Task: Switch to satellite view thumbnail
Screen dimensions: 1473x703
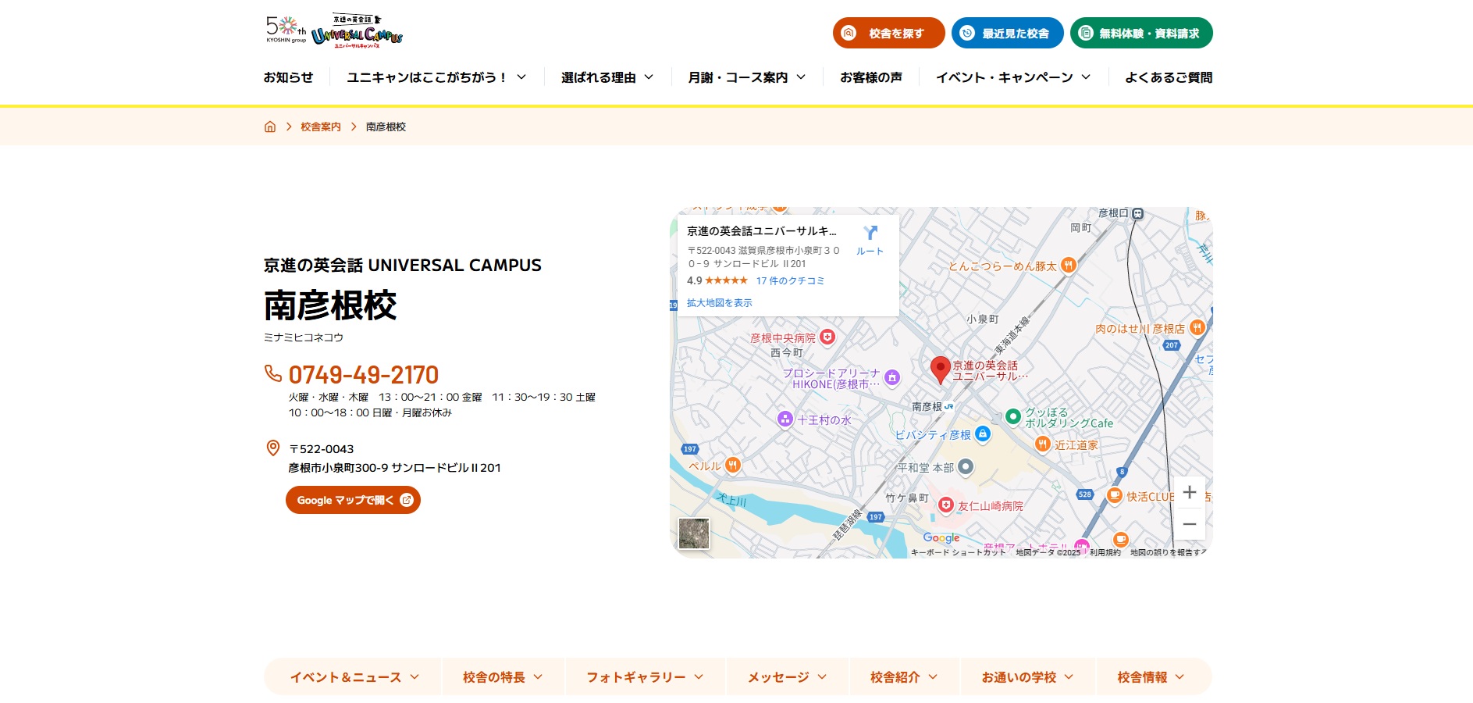Action: pyautogui.click(x=694, y=533)
